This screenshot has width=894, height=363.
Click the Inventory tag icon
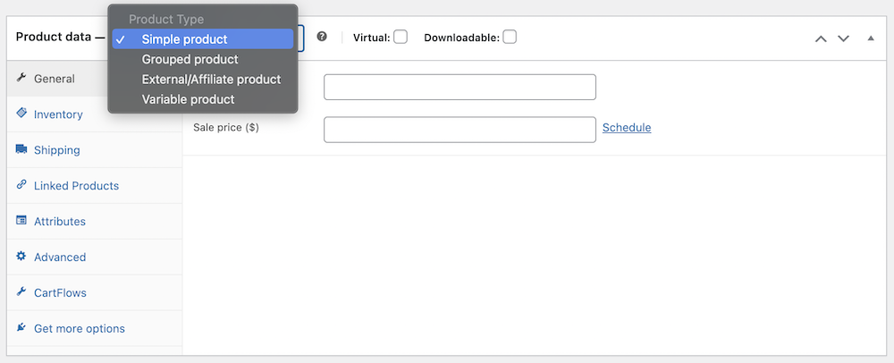tap(21, 114)
